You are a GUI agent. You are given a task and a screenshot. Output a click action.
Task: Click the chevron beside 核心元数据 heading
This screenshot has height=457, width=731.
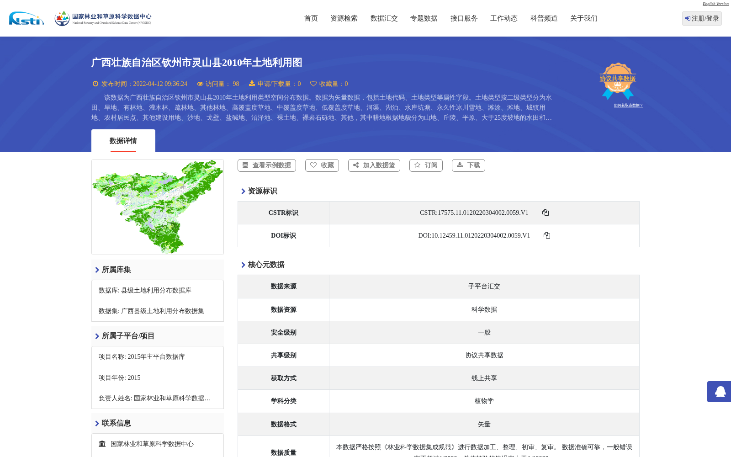pyautogui.click(x=243, y=265)
